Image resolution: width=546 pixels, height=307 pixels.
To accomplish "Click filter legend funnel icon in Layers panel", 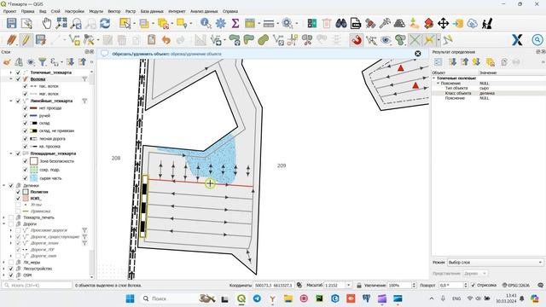I will tap(42, 62).
